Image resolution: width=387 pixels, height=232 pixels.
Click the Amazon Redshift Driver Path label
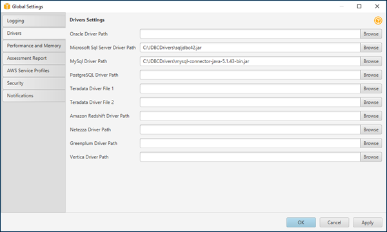pyautogui.click(x=99, y=116)
